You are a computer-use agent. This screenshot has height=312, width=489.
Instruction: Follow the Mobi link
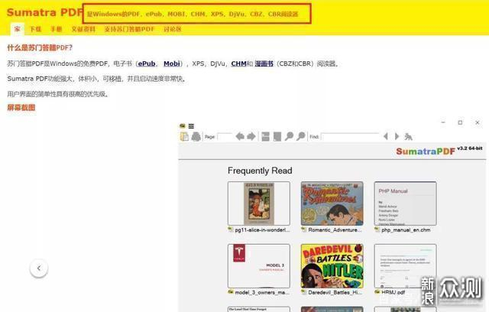[172, 63]
